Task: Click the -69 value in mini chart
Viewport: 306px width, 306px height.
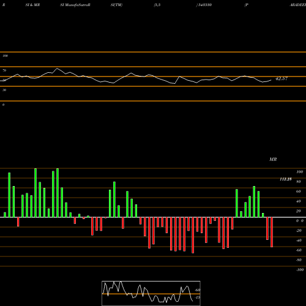Action: click(x=197, y=290)
